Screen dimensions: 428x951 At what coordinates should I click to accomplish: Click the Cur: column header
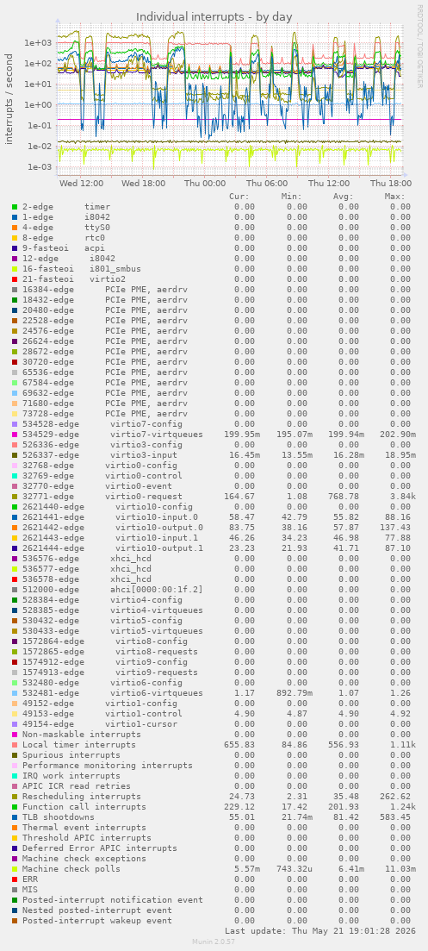239,197
